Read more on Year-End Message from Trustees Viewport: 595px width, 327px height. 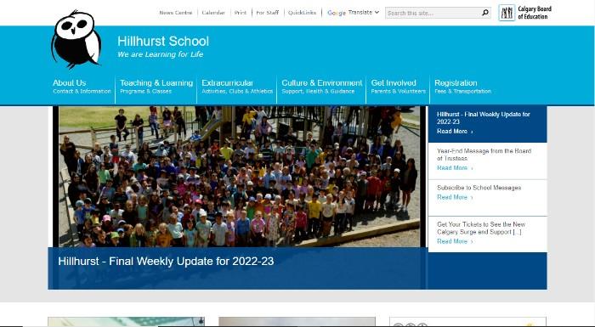click(455, 168)
